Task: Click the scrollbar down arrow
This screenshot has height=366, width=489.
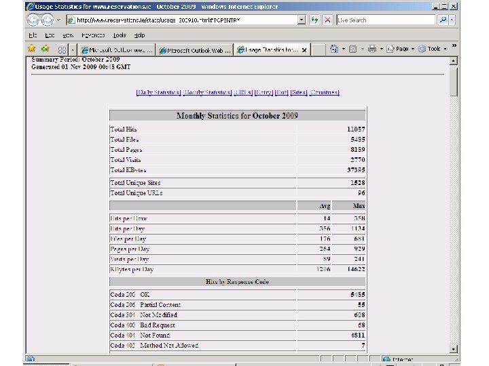Action: tap(454, 349)
